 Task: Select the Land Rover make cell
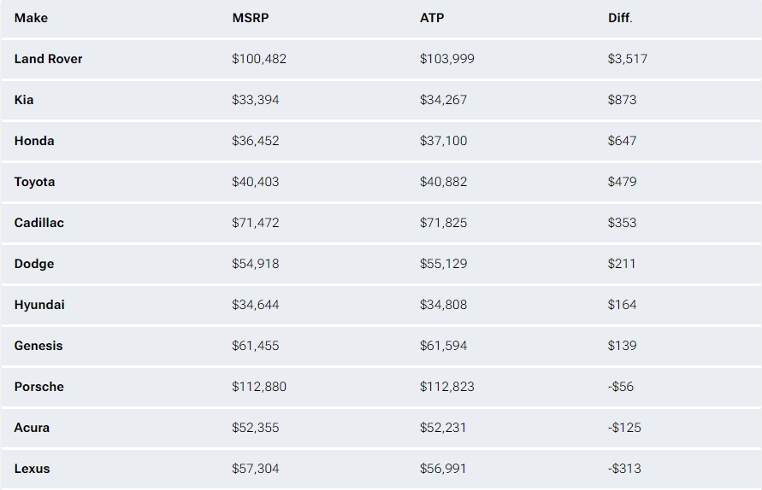point(48,59)
